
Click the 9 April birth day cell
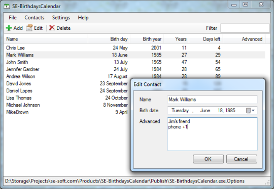(x=121, y=112)
